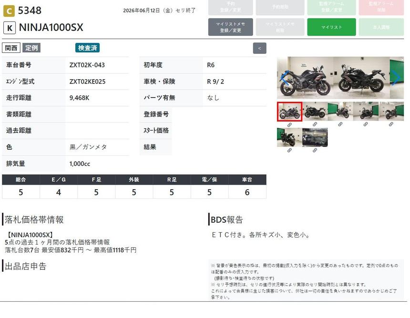Image resolution: width=410 pixels, height=318 pixels.
Task: Click auction date 2026年06月12日 セリ終了 text
Action: (159, 10)
